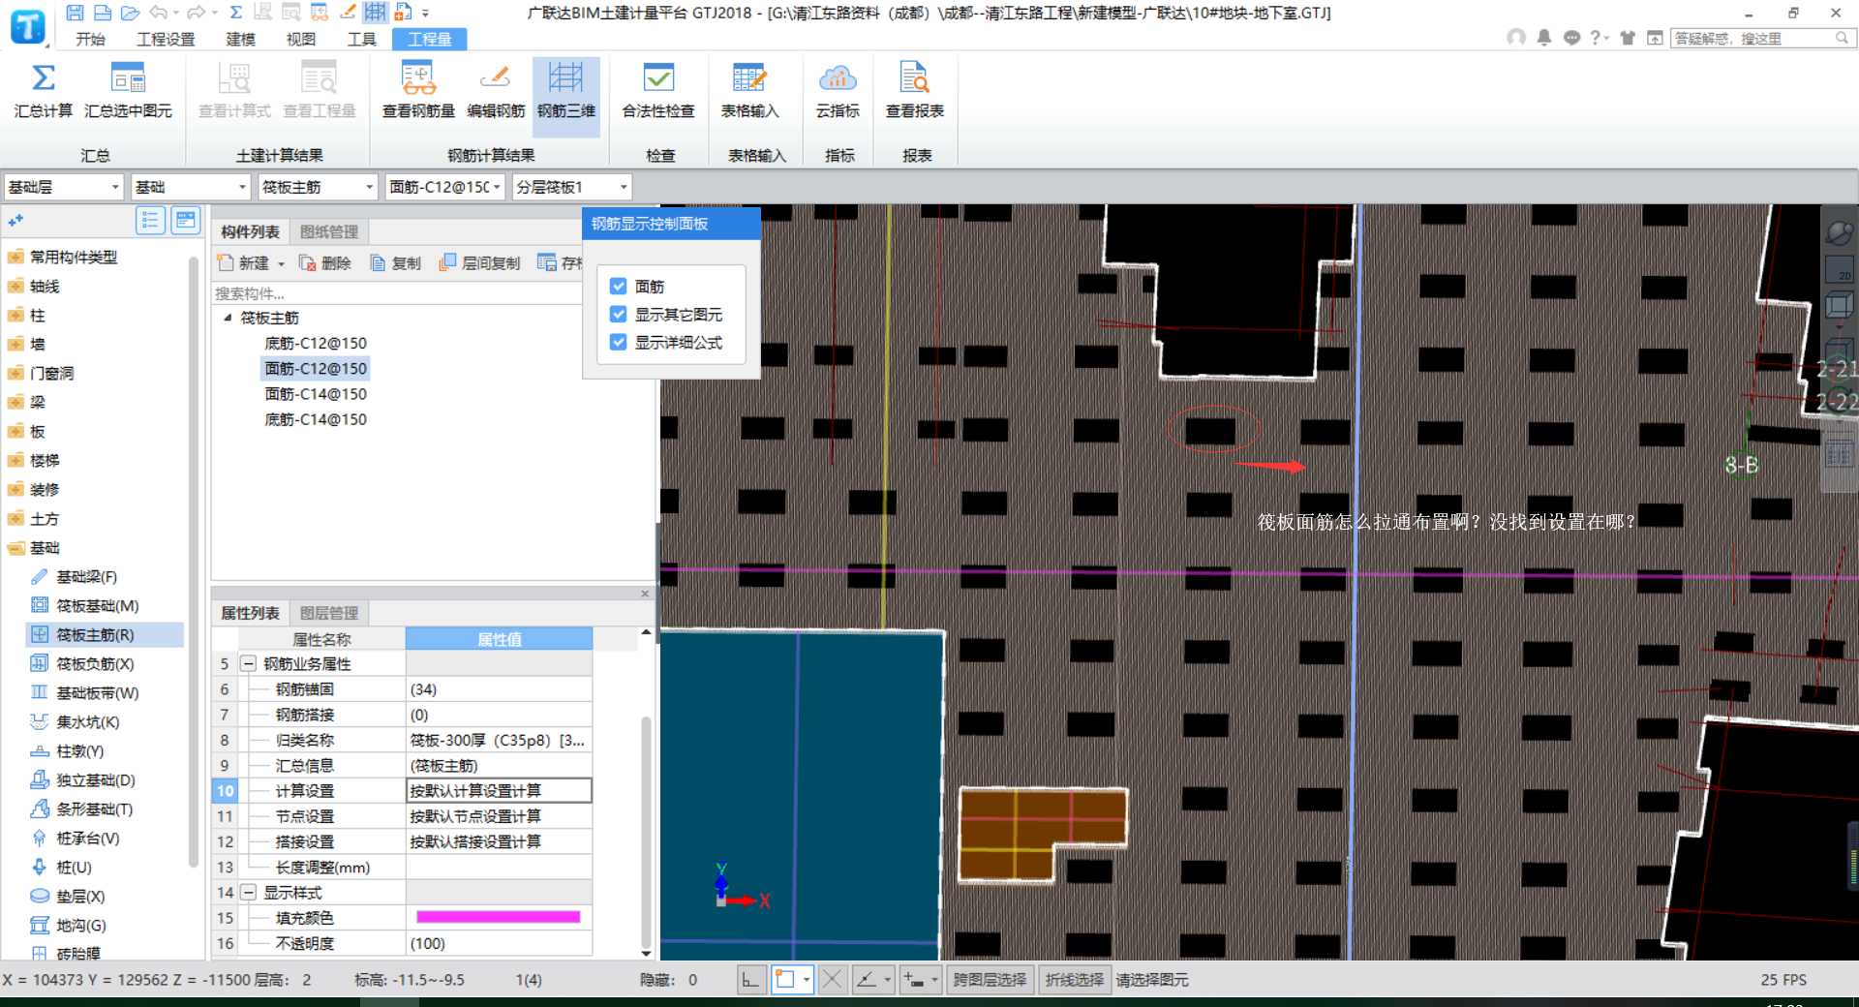Screen dimensions: 1859x1007
Task: Click 层间复制 button
Action: click(x=480, y=263)
